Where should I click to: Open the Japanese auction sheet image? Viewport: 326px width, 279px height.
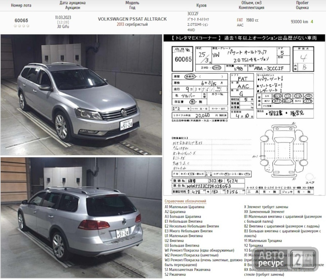[244, 115]
